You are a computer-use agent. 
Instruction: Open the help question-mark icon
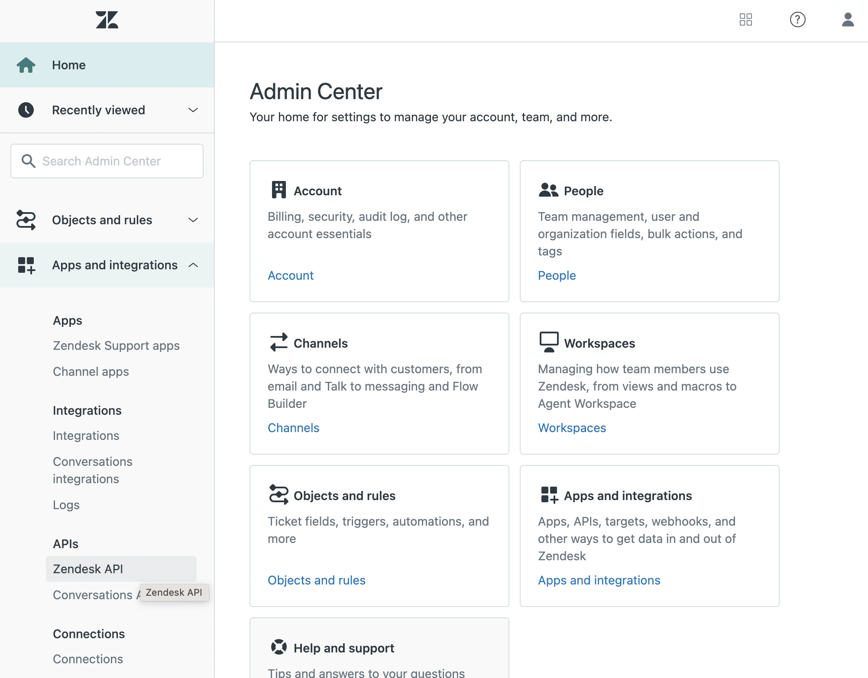[x=798, y=20]
